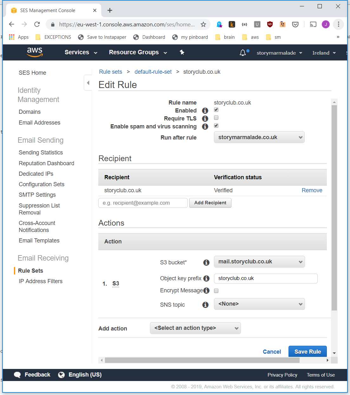Show info for the Enabled option
The width and height of the screenshot is (350, 395).
[x=205, y=111]
